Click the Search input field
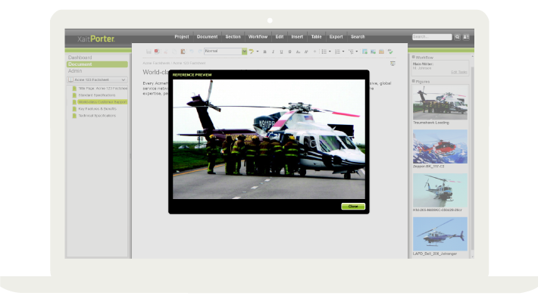 tap(432, 36)
